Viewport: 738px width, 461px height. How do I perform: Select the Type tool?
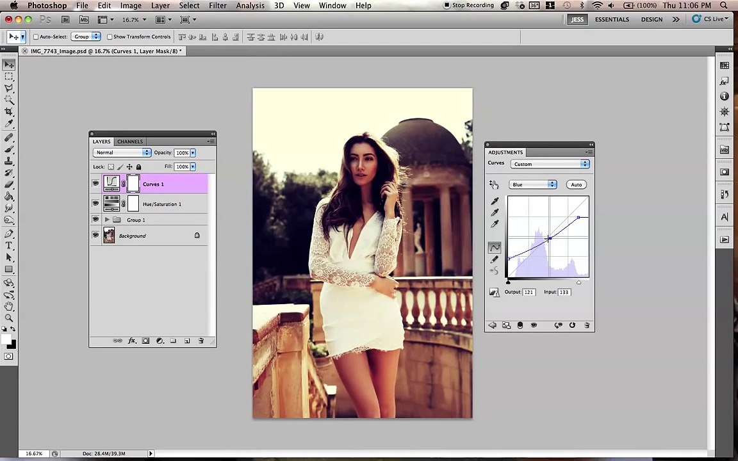(x=9, y=246)
